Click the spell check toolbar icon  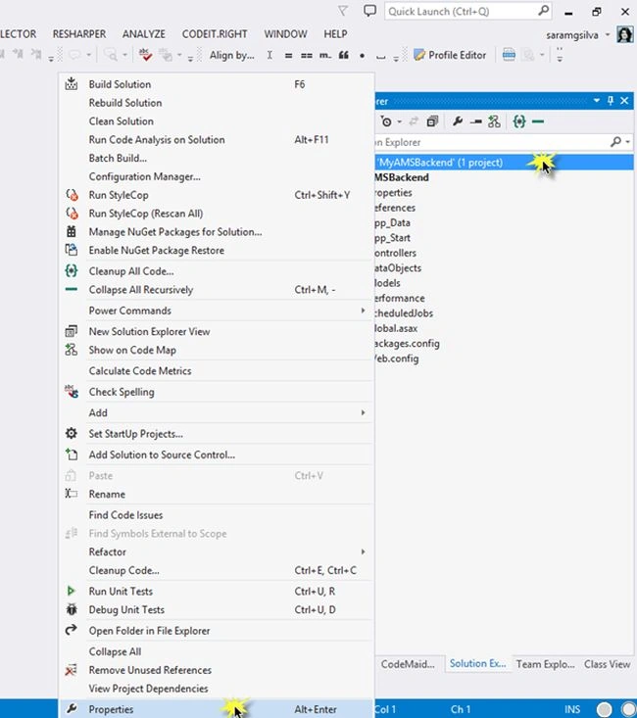pos(145,55)
